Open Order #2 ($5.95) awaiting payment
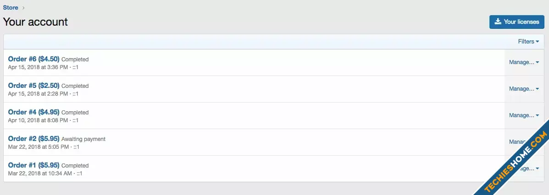The image size is (549, 195). click(33, 138)
